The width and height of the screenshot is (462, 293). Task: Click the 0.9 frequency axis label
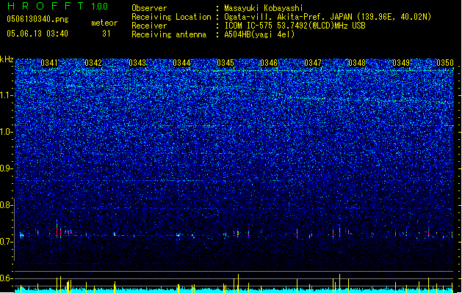[7, 168]
